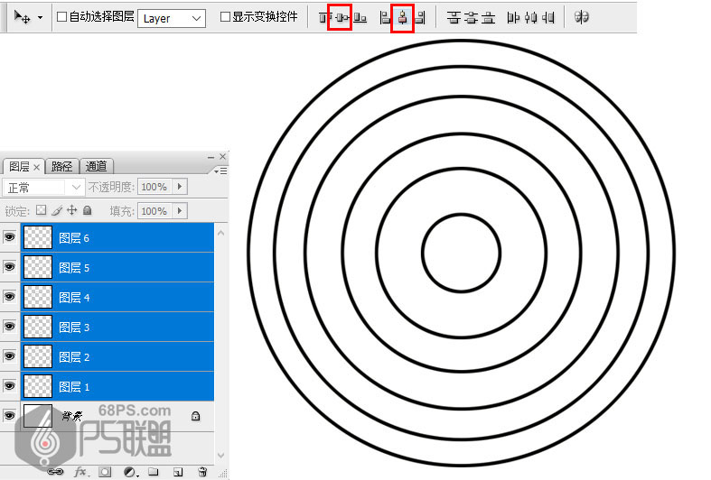Click Delete layer trash icon
This screenshot has height=480, width=711.
point(202,472)
